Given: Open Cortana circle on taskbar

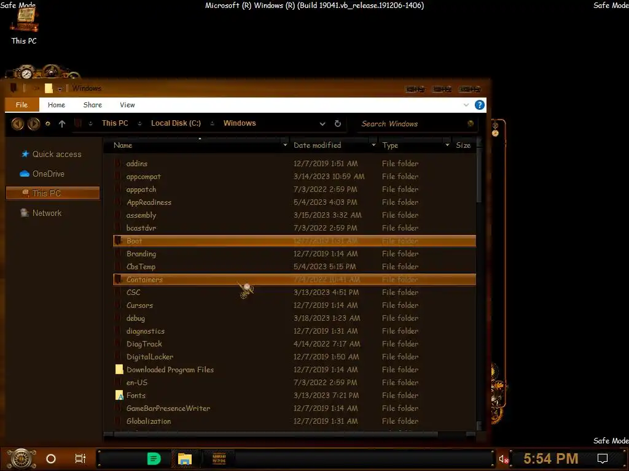Looking at the screenshot, I should [x=51, y=459].
